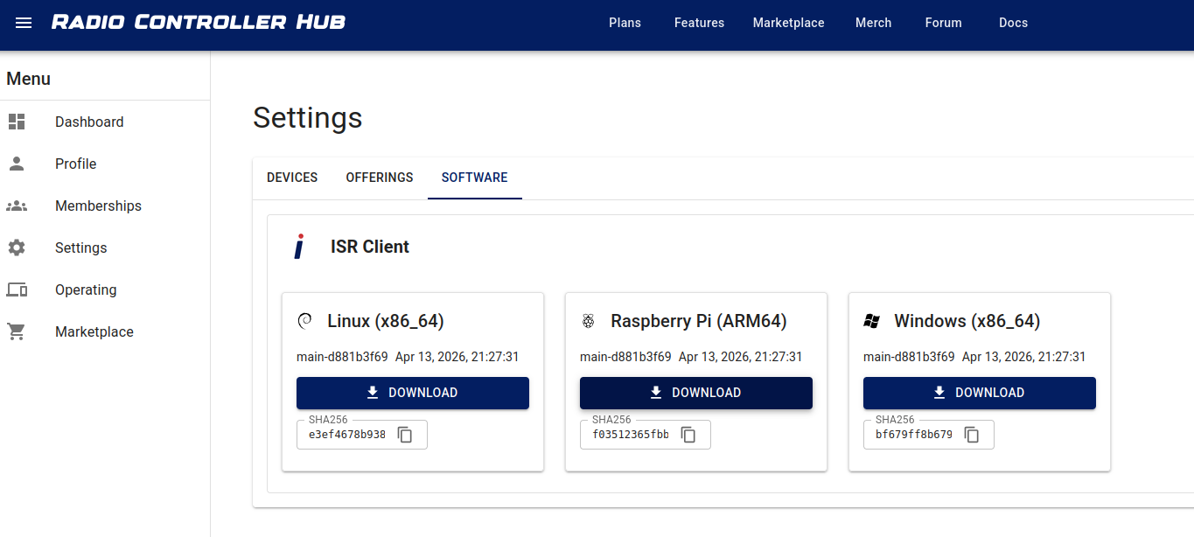
Task: Switch to the Devices tab
Action: click(292, 178)
